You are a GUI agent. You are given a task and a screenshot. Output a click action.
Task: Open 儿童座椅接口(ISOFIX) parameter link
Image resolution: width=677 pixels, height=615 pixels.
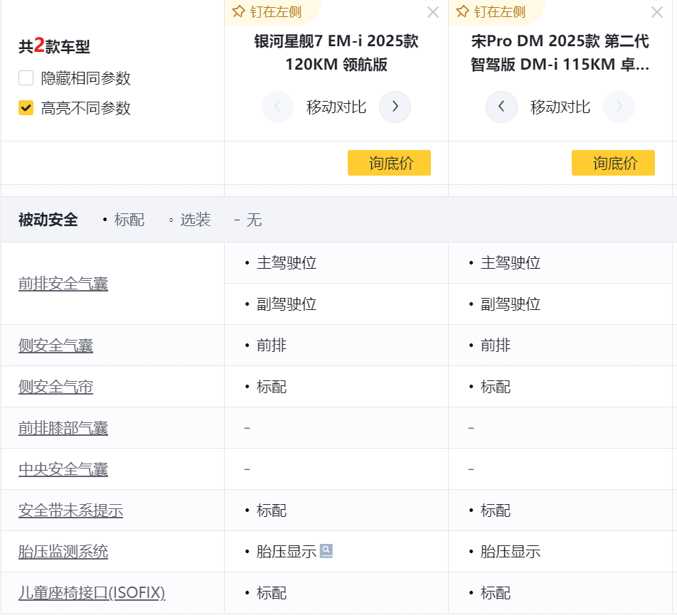[x=92, y=592]
